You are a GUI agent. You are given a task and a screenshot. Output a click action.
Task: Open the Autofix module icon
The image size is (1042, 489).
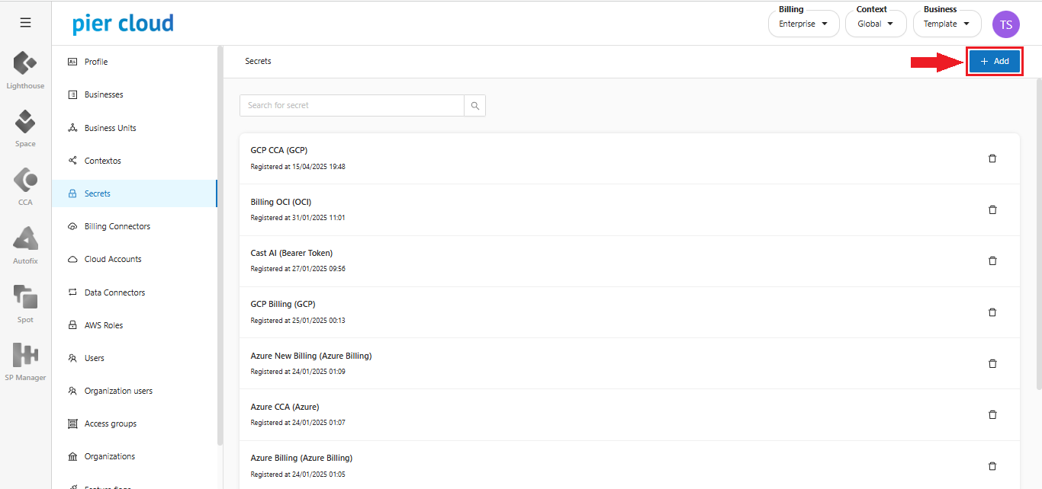[25, 239]
